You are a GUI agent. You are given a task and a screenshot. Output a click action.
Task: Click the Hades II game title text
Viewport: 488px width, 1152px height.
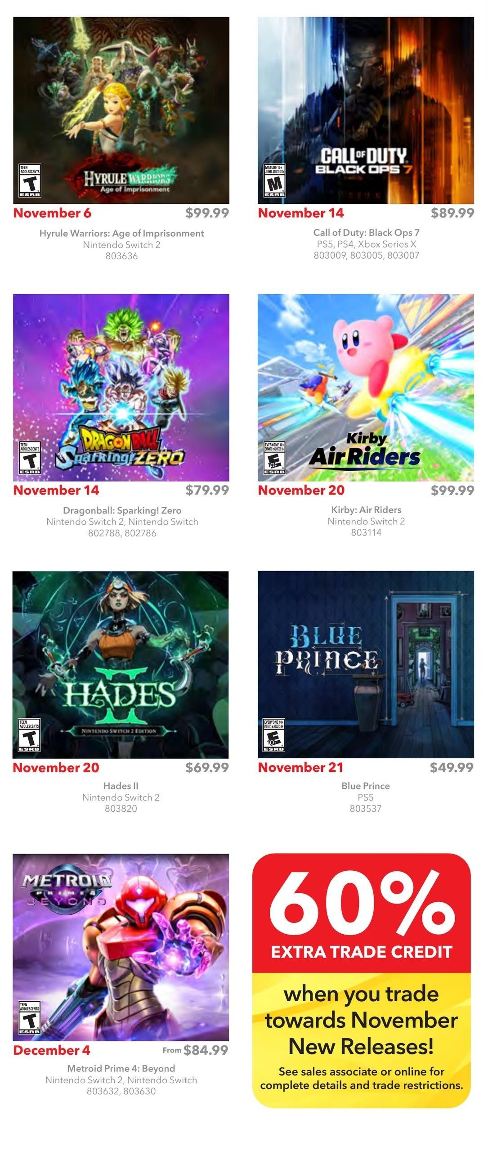[x=121, y=786]
